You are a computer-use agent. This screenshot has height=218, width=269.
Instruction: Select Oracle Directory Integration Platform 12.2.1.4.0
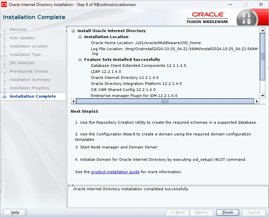[136, 84]
